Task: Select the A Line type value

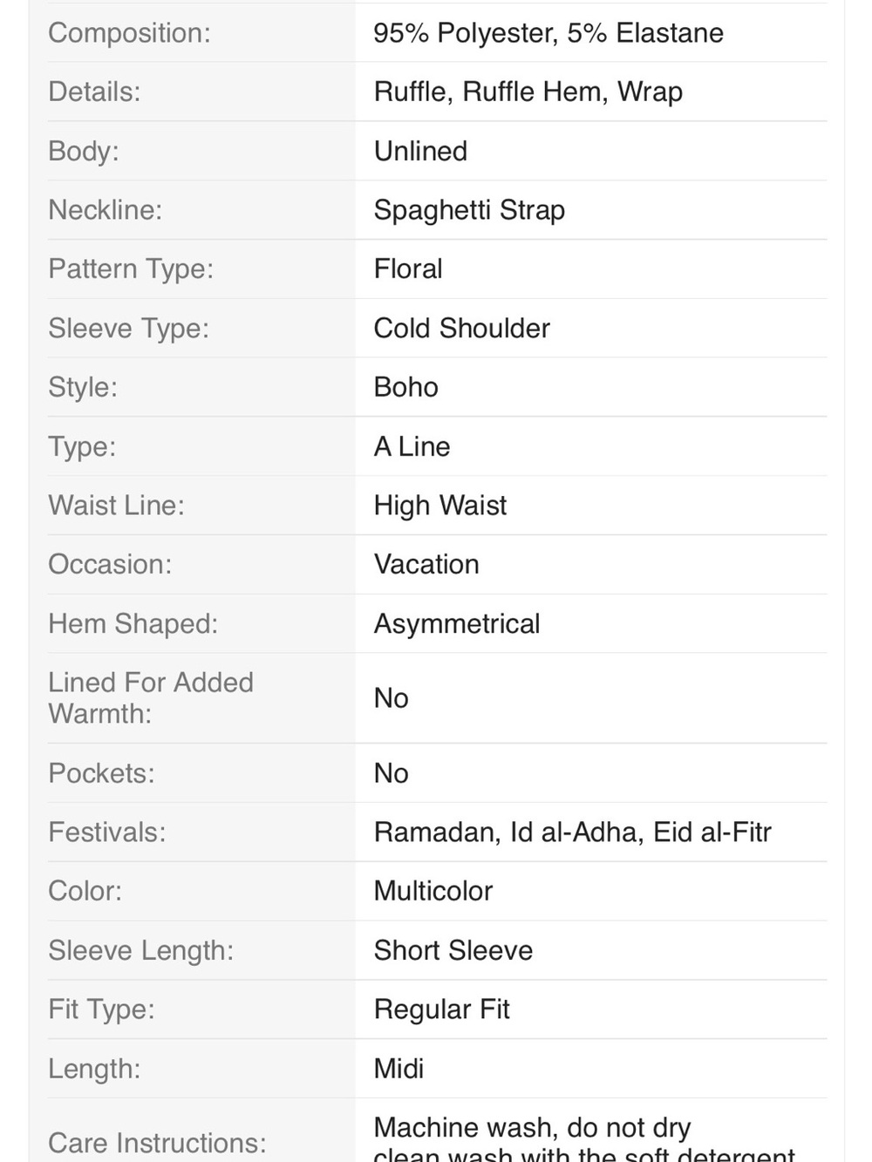Action: pos(412,446)
